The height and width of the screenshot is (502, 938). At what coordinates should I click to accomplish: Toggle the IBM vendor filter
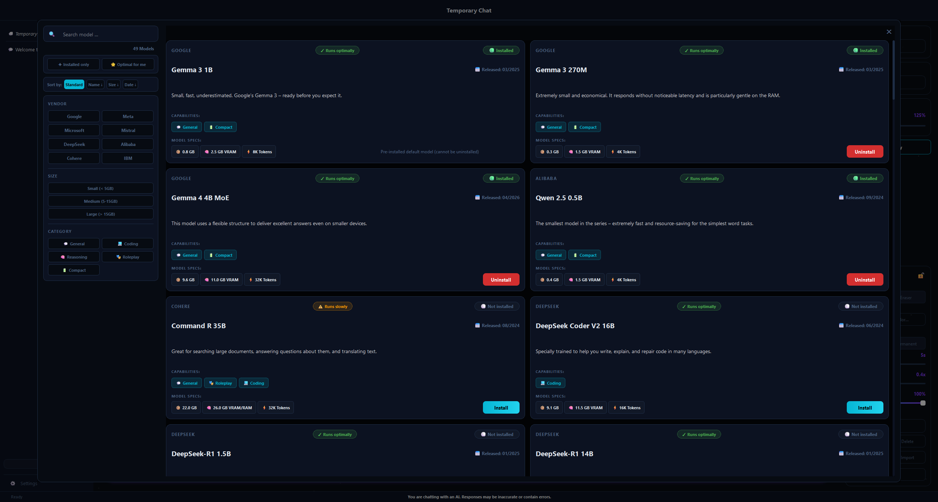coord(128,158)
